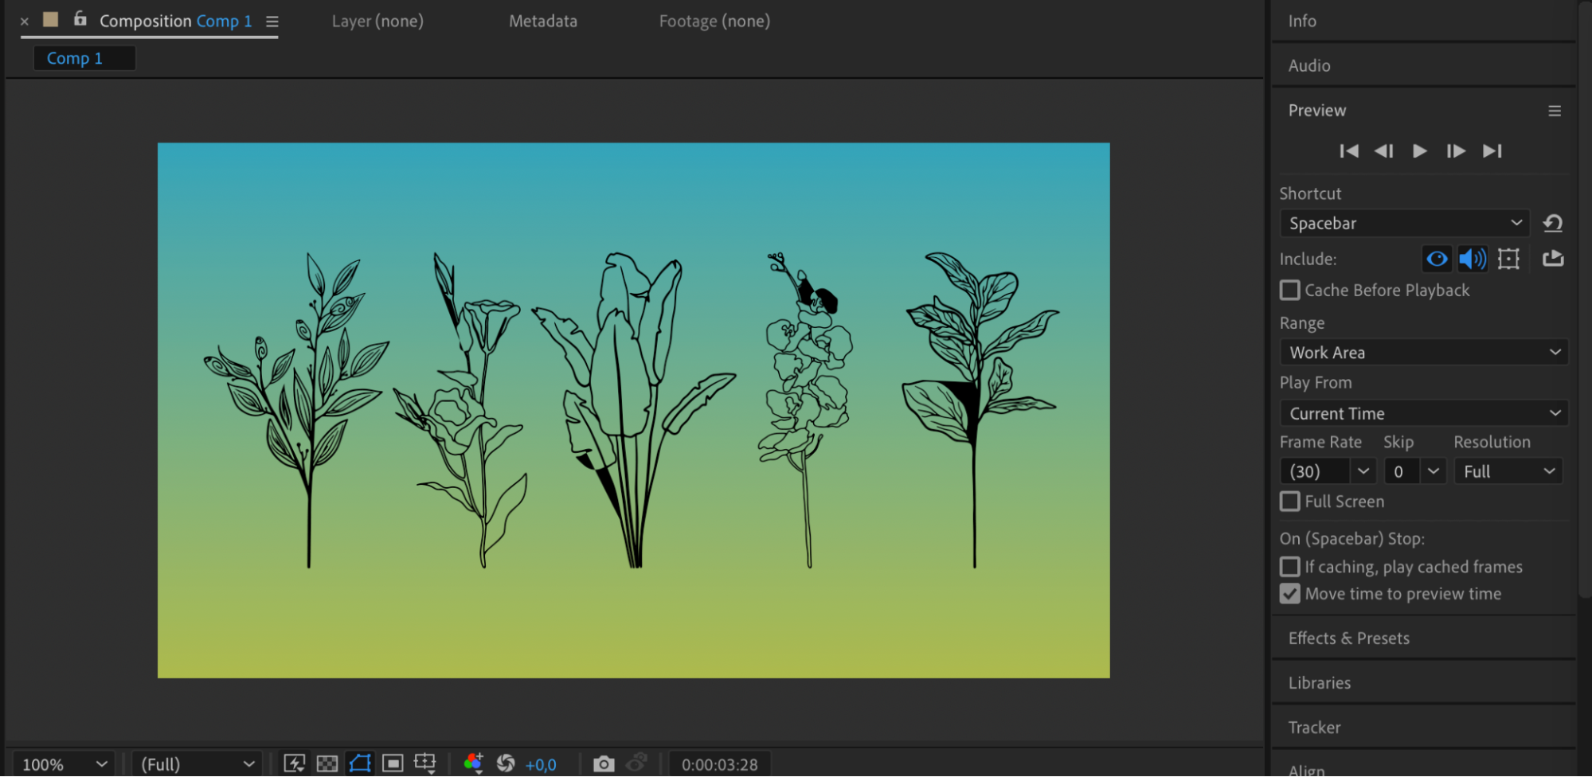Switch to the Footage (none) tab
The height and width of the screenshot is (777, 1592).
point(714,21)
